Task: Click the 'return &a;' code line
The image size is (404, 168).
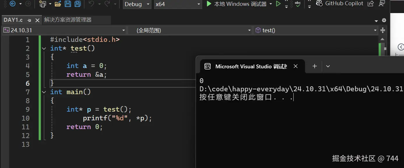Action: [87, 74]
